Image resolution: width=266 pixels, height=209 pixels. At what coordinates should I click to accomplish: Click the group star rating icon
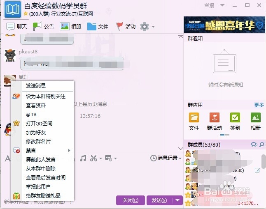[26, 14]
